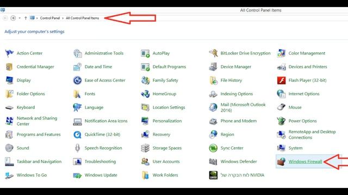Open the Programs and Features link
This screenshot has width=348, height=195.
pyautogui.click(x=39, y=134)
